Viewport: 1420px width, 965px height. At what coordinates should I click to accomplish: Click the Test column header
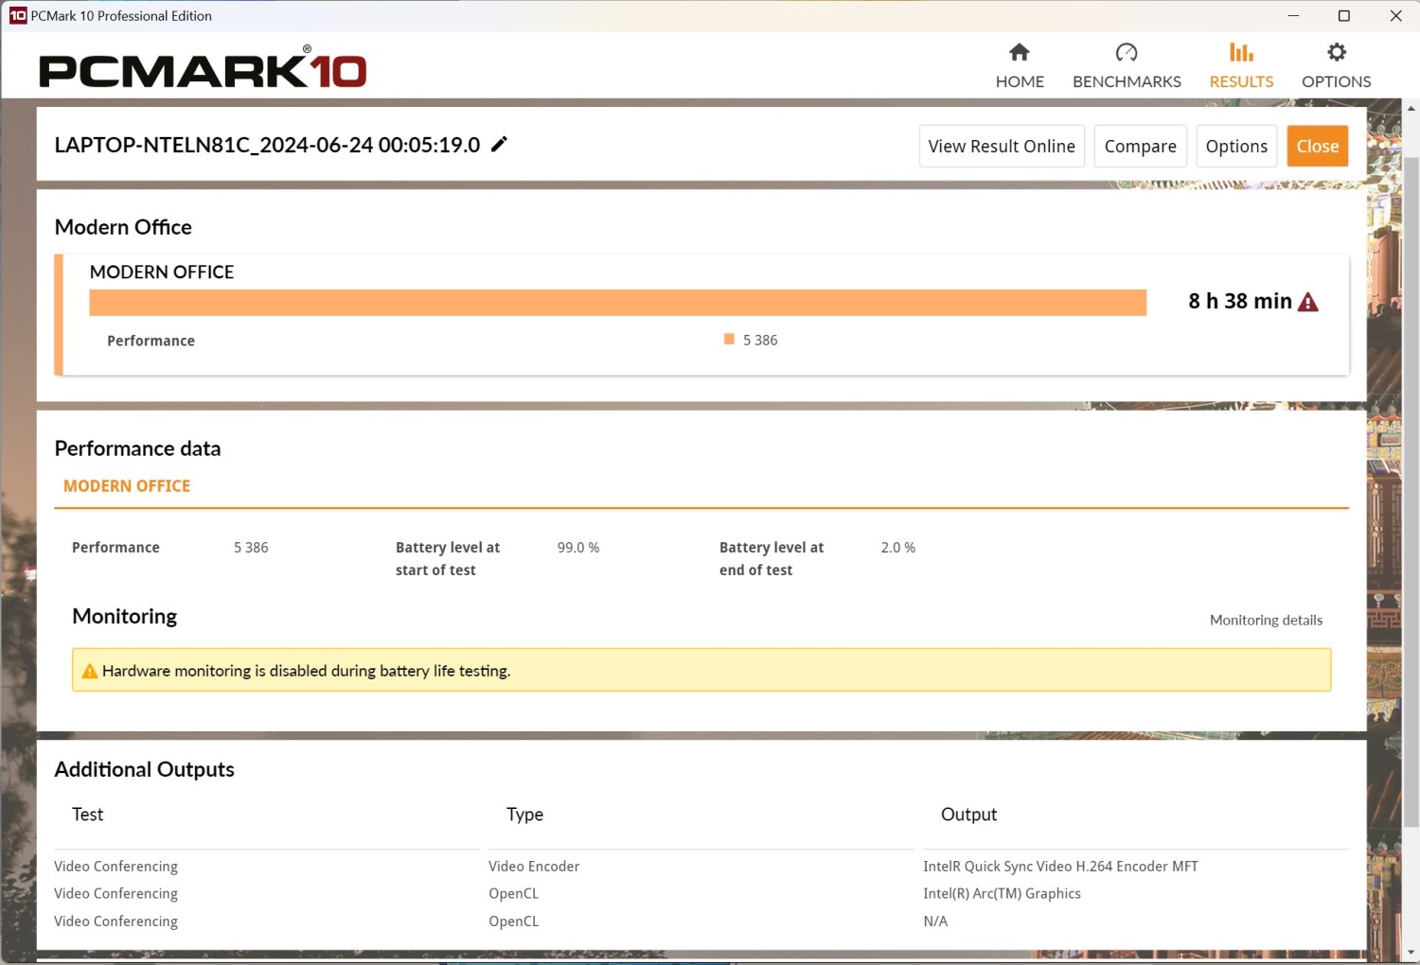[88, 815]
